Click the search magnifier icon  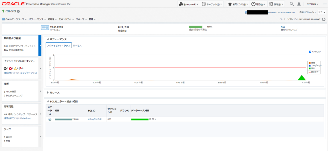[292, 4]
